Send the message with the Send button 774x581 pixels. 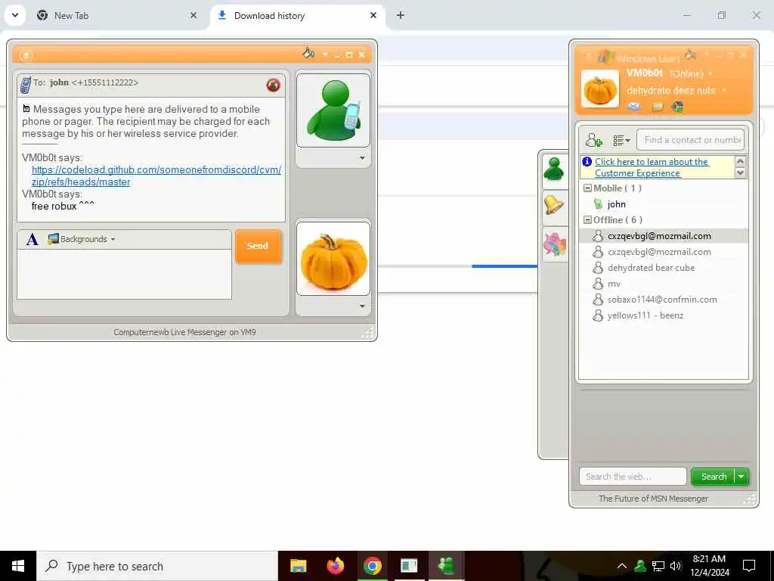click(x=259, y=246)
